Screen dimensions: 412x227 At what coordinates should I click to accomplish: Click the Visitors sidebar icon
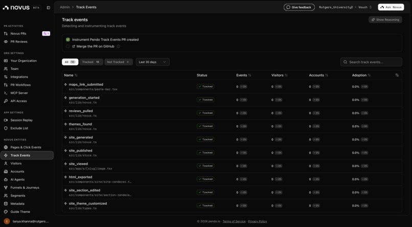(6, 163)
